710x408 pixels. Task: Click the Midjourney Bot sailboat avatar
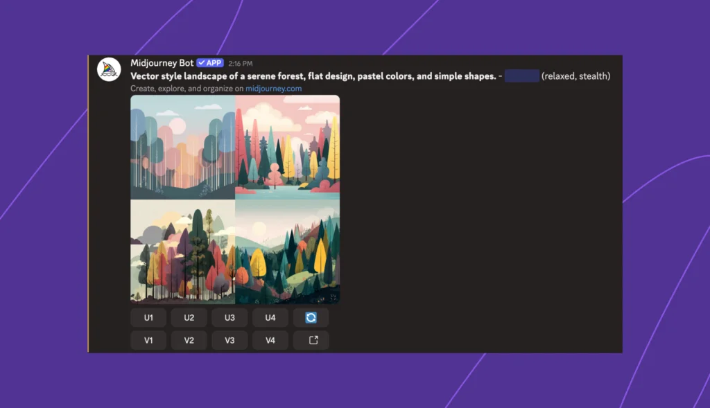pyautogui.click(x=109, y=69)
